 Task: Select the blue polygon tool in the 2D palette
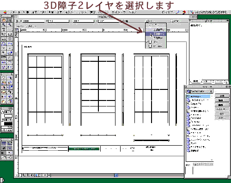tap(4, 44)
